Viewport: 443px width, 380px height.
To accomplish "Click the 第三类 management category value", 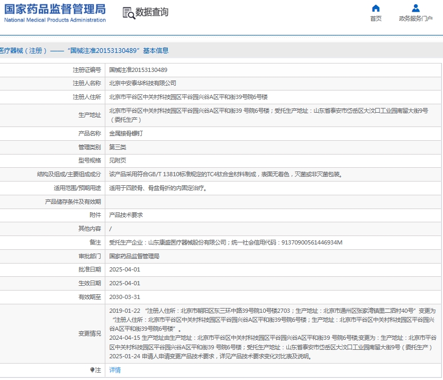I will [x=117, y=147].
